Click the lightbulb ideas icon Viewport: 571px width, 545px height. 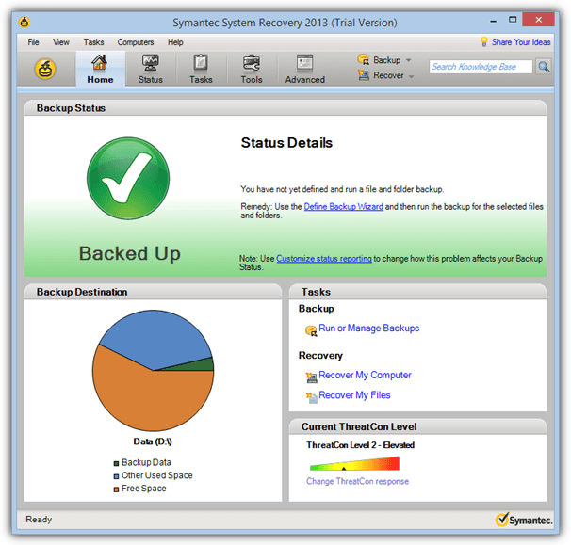pyautogui.click(x=484, y=41)
